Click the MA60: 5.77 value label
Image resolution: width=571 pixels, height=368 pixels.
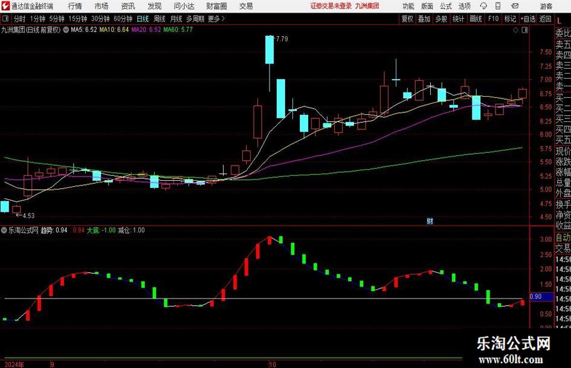click(x=178, y=30)
